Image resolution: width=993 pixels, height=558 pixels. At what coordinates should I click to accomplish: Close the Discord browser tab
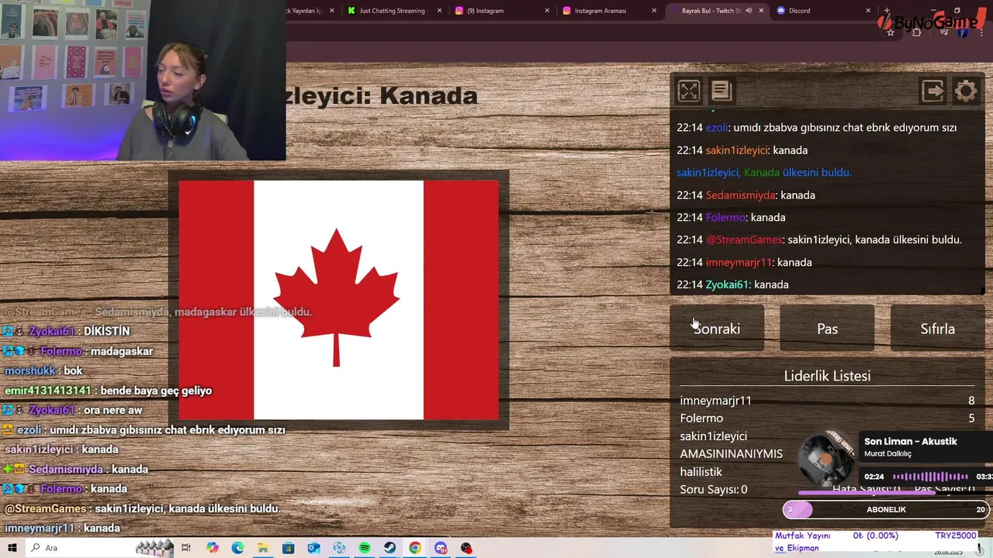(x=868, y=11)
